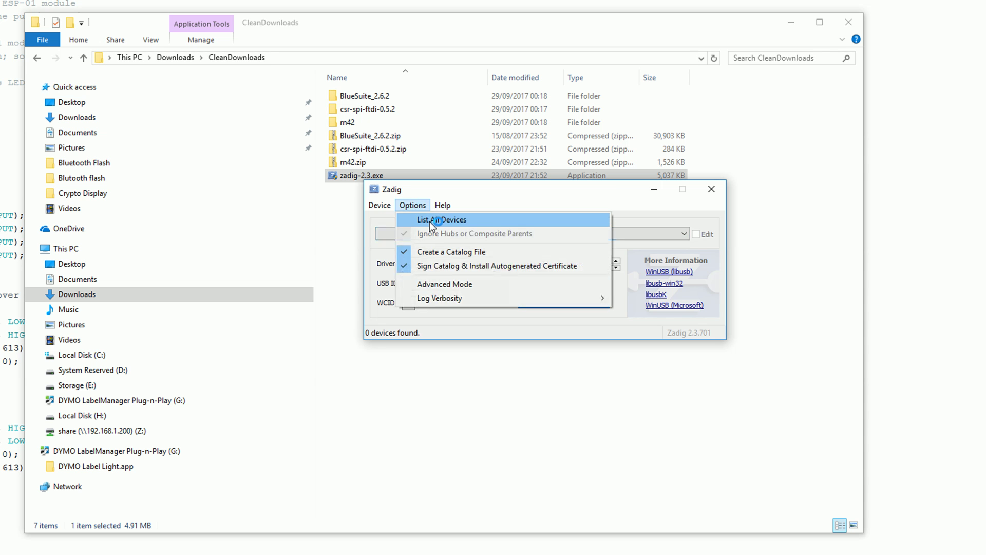Select rn42.zip compressed file

353,161
